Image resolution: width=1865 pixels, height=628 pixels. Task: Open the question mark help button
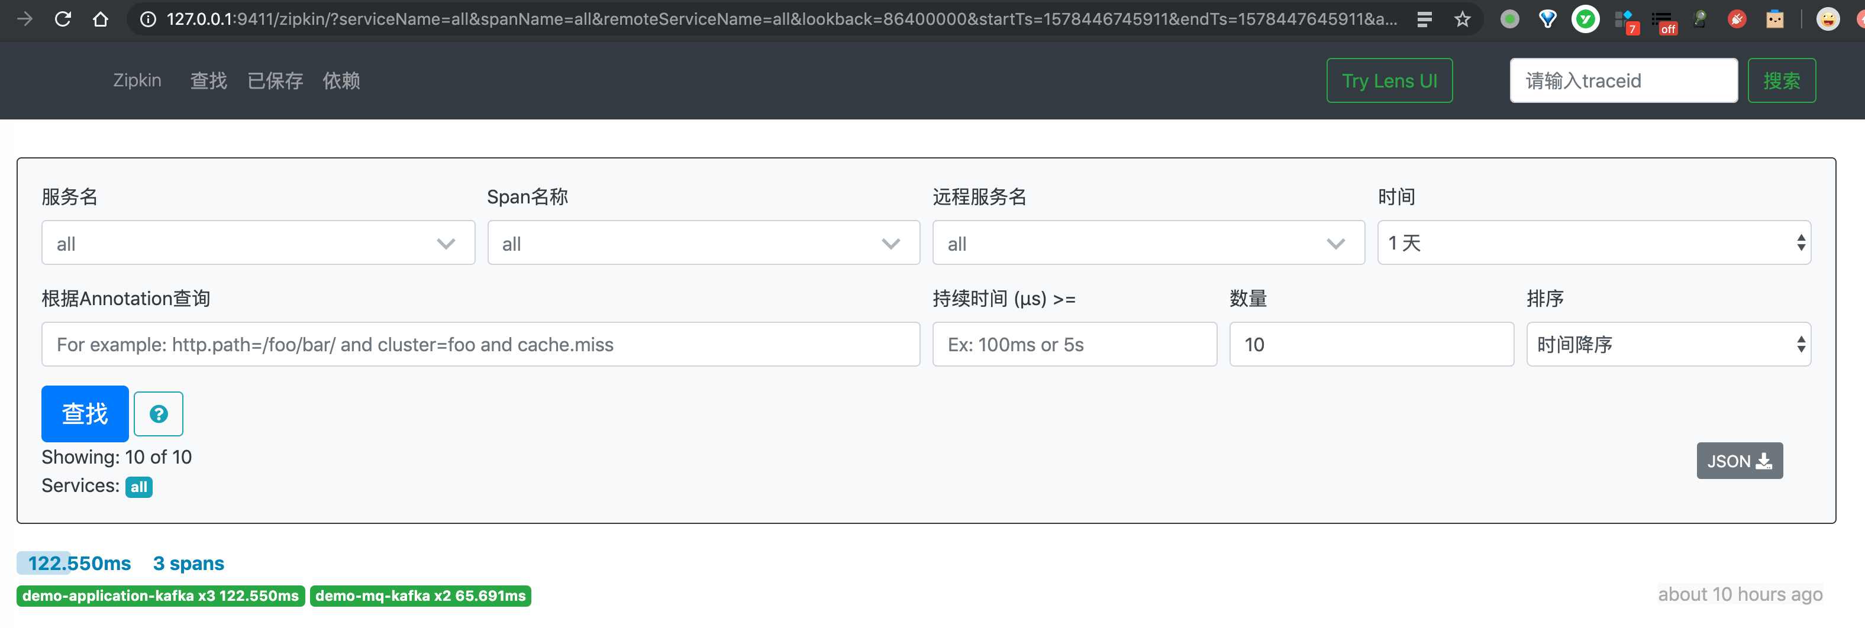tap(159, 414)
